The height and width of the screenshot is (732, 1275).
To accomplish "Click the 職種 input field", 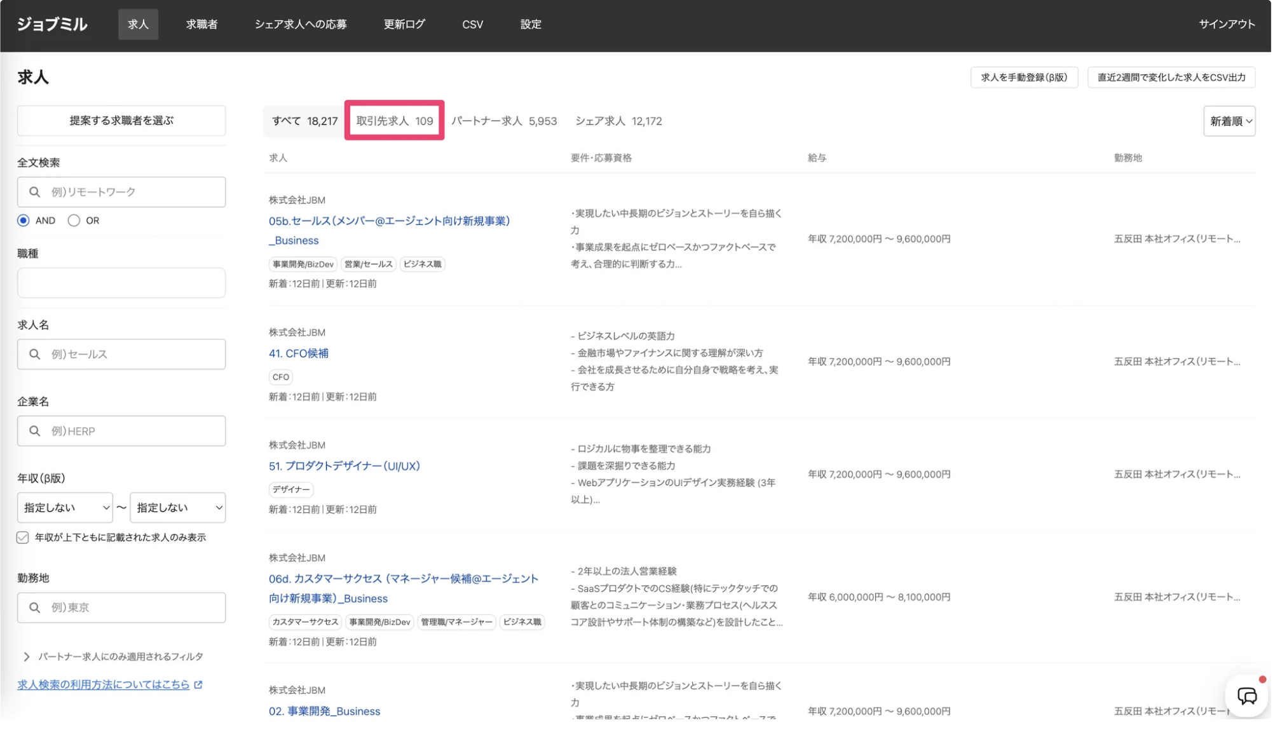I will (x=121, y=283).
